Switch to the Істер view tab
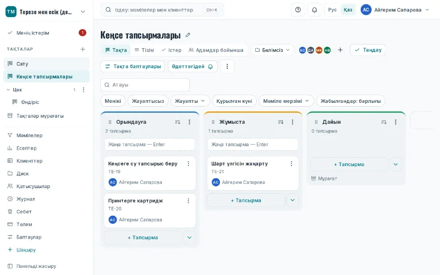Screen dimensions: 440x275 (172, 50)
